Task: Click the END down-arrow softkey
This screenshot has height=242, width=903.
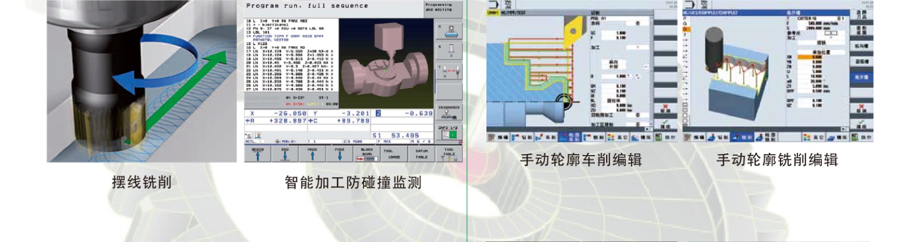Action: click(x=285, y=154)
